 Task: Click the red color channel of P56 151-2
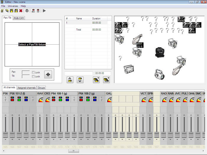click(12, 99)
